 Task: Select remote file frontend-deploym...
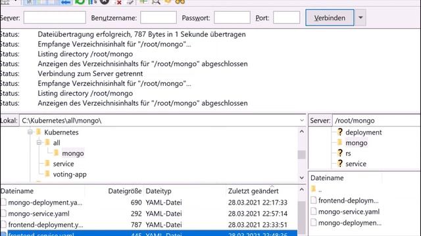click(x=349, y=201)
